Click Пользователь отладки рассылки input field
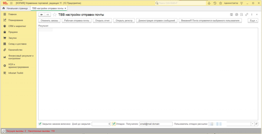The height and width of the screenshot is (134, 262). pyautogui.click(x=230, y=124)
